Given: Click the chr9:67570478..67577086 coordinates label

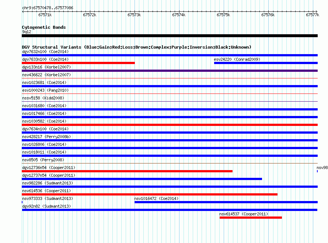Looking at the screenshot, I should [x=48, y=8].
